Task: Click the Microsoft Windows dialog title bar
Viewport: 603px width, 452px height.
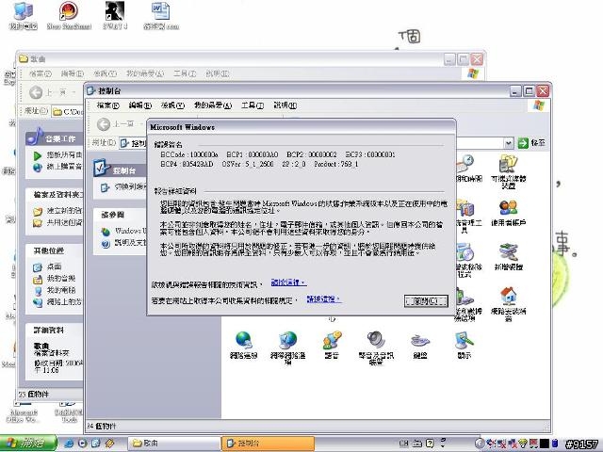Action: point(301,127)
